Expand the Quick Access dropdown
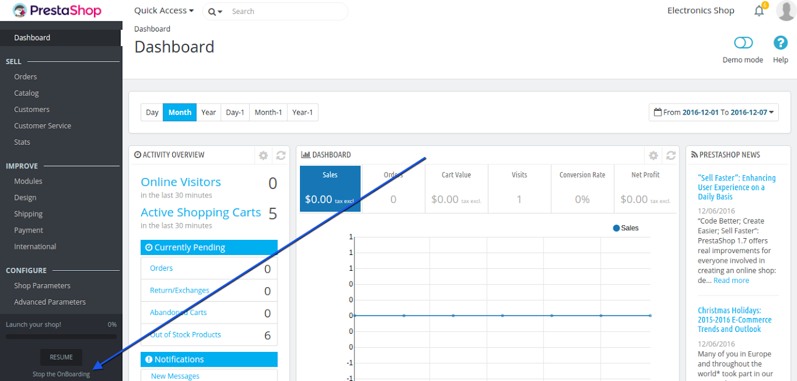This screenshot has height=381, width=797. (x=164, y=10)
